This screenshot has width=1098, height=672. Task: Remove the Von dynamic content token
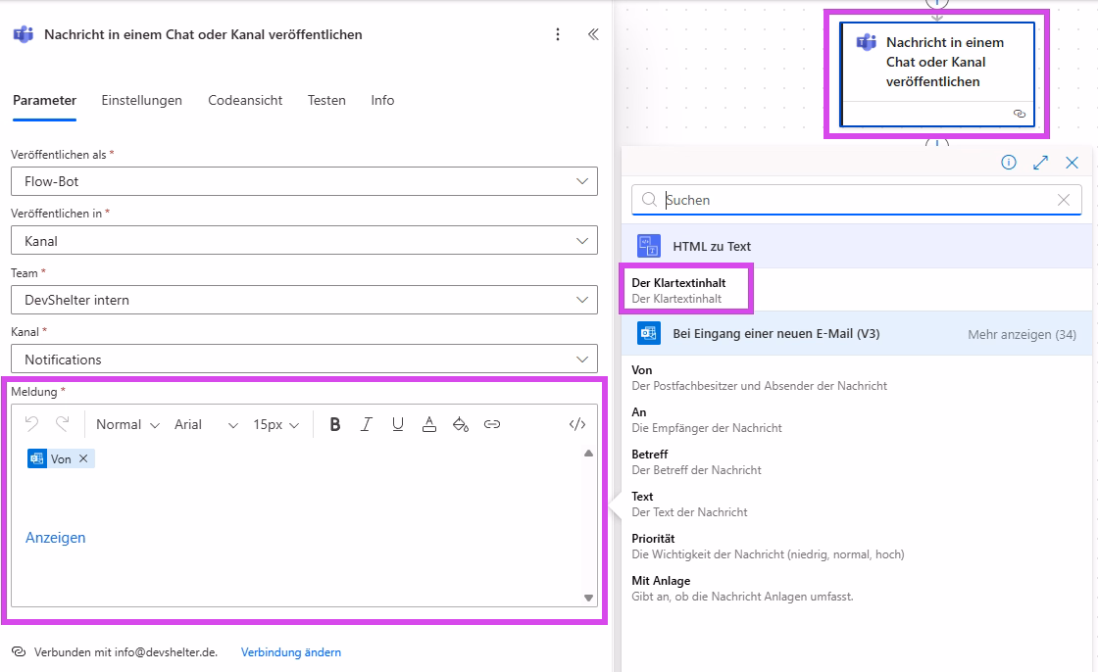[x=83, y=458]
